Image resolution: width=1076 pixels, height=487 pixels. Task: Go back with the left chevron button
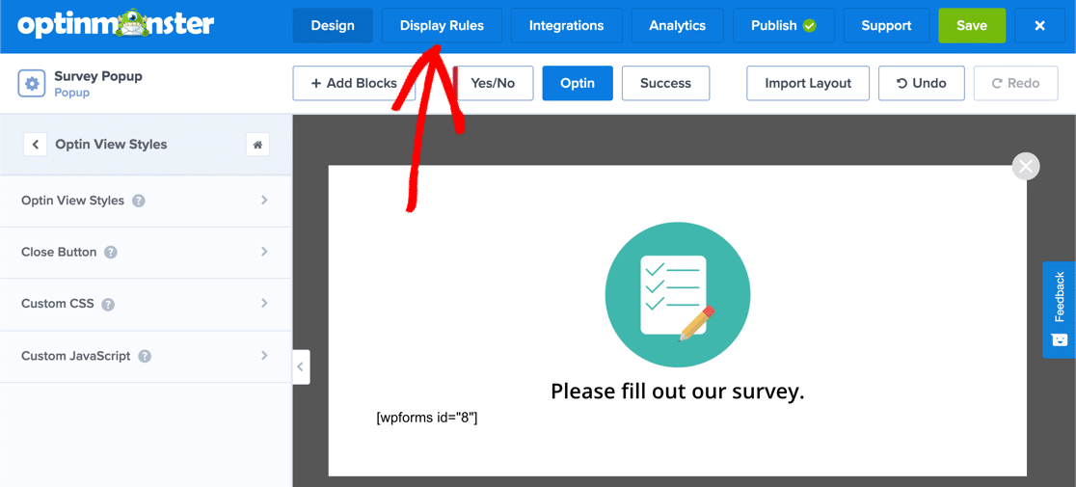[35, 145]
